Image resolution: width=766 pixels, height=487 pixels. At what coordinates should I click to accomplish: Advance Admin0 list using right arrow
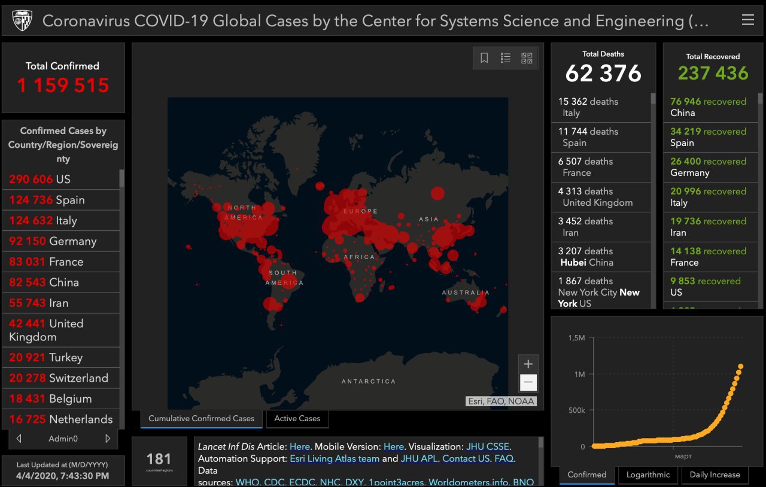[x=108, y=439]
